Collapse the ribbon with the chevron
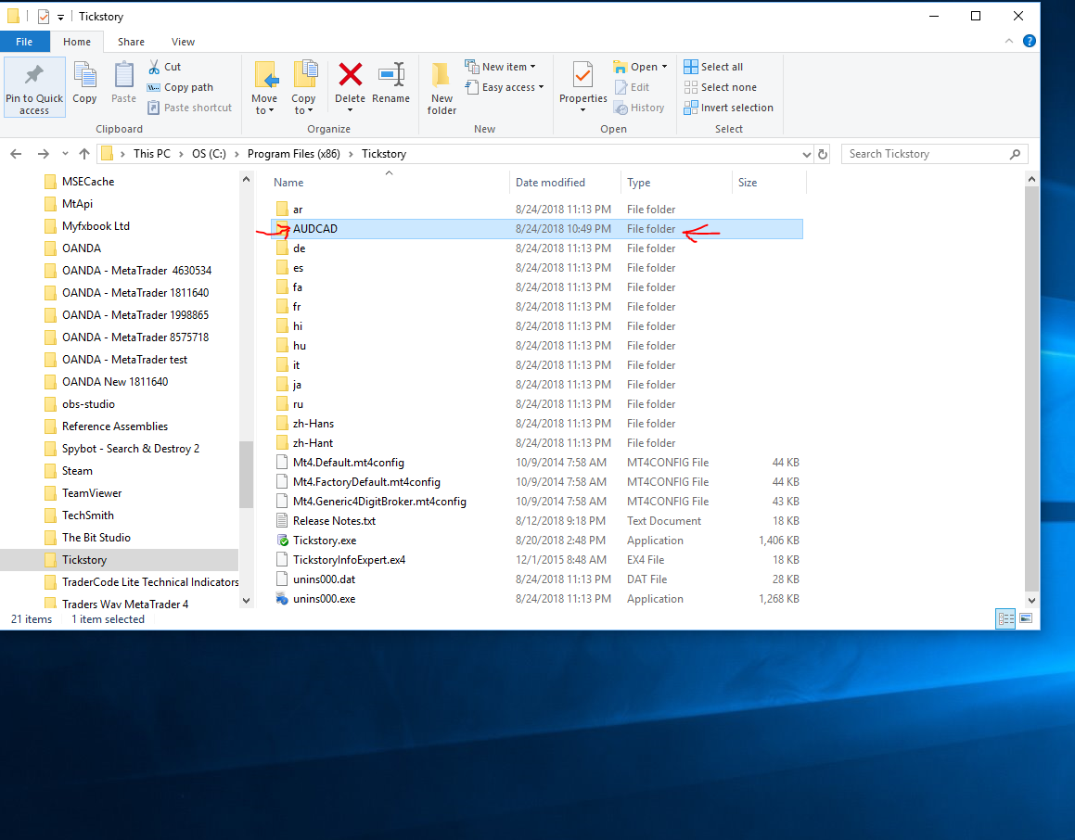1075x840 pixels. 1009,41
